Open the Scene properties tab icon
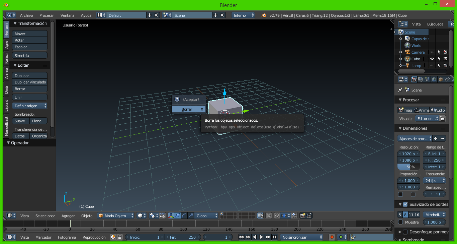This screenshot has width=457, height=244. pyautogui.click(x=428, y=80)
